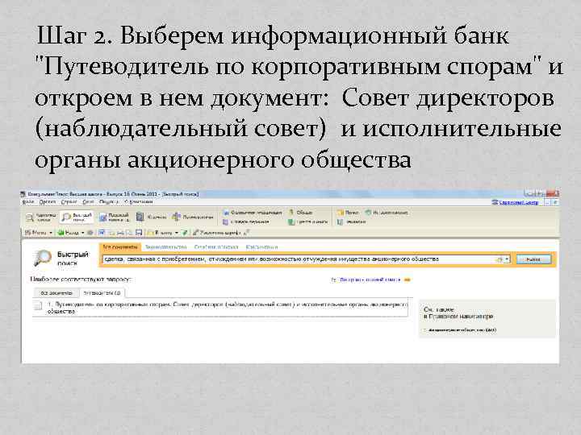581x435 pixels.
Task: Select the Законодательство search scope tab
Action: coord(165,247)
